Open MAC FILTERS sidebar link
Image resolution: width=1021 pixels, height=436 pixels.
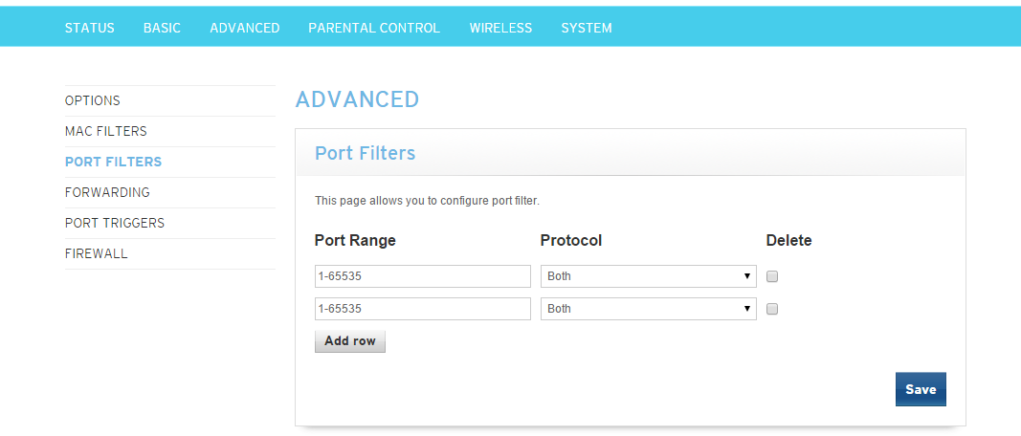106,131
